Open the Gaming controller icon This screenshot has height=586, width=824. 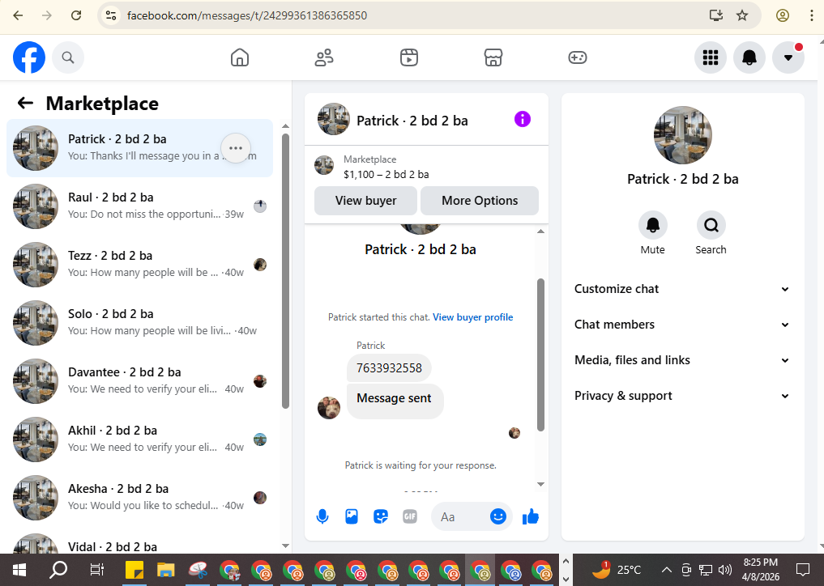[x=578, y=57]
